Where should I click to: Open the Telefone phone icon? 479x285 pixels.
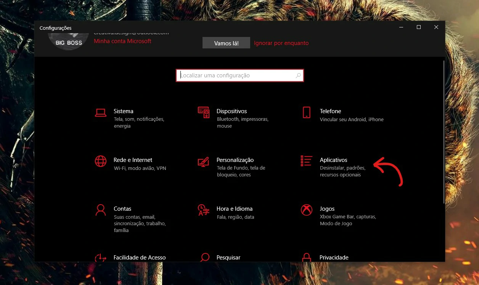pyautogui.click(x=307, y=112)
